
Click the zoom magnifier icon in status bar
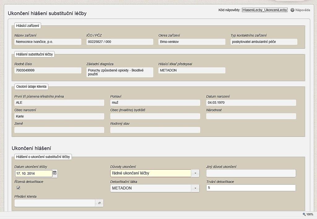click(x=304, y=214)
